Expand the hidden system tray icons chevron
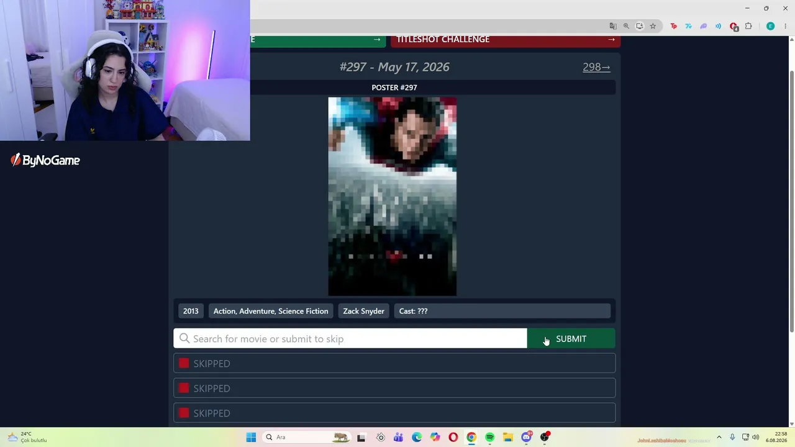This screenshot has width=795, height=447. click(x=719, y=437)
